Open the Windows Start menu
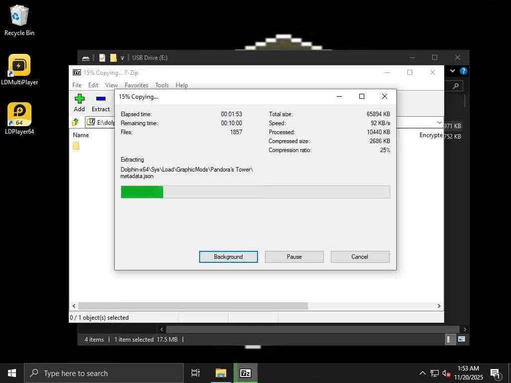Viewport: 511px width, 383px height. pyautogui.click(x=12, y=373)
